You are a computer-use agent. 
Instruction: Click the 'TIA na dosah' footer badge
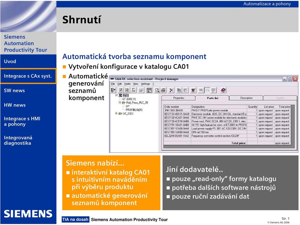click(x=75, y=219)
